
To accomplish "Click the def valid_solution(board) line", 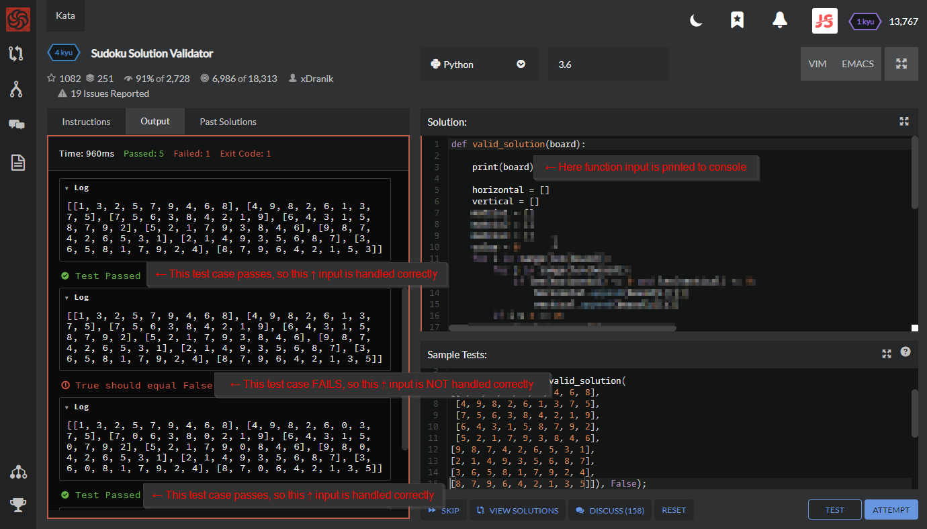I will point(519,145).
